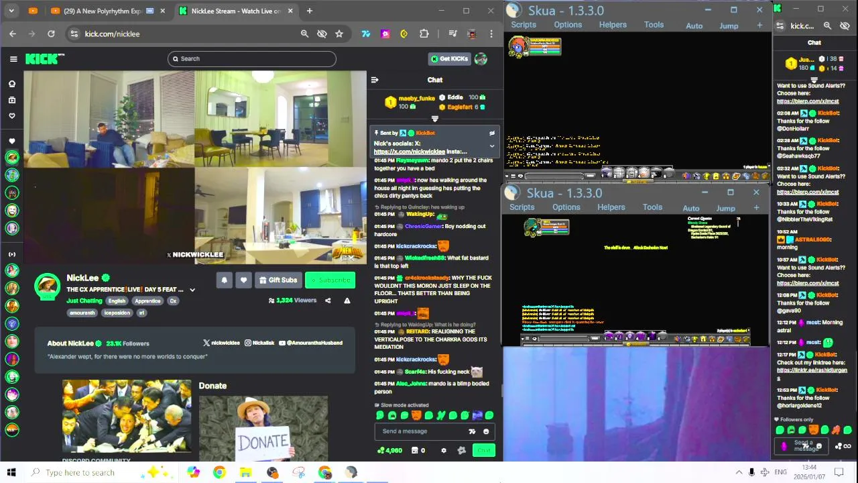Open Chrome tab search dropdown

click(x=13, y=11)
